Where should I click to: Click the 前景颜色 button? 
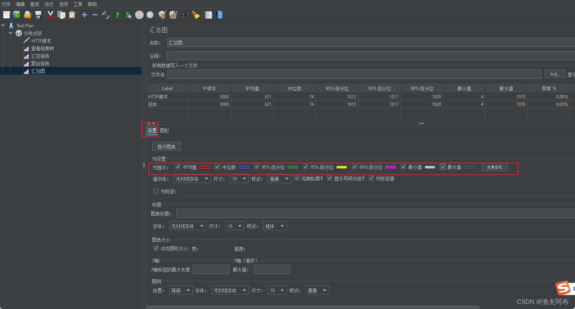[x=495, y=167]
